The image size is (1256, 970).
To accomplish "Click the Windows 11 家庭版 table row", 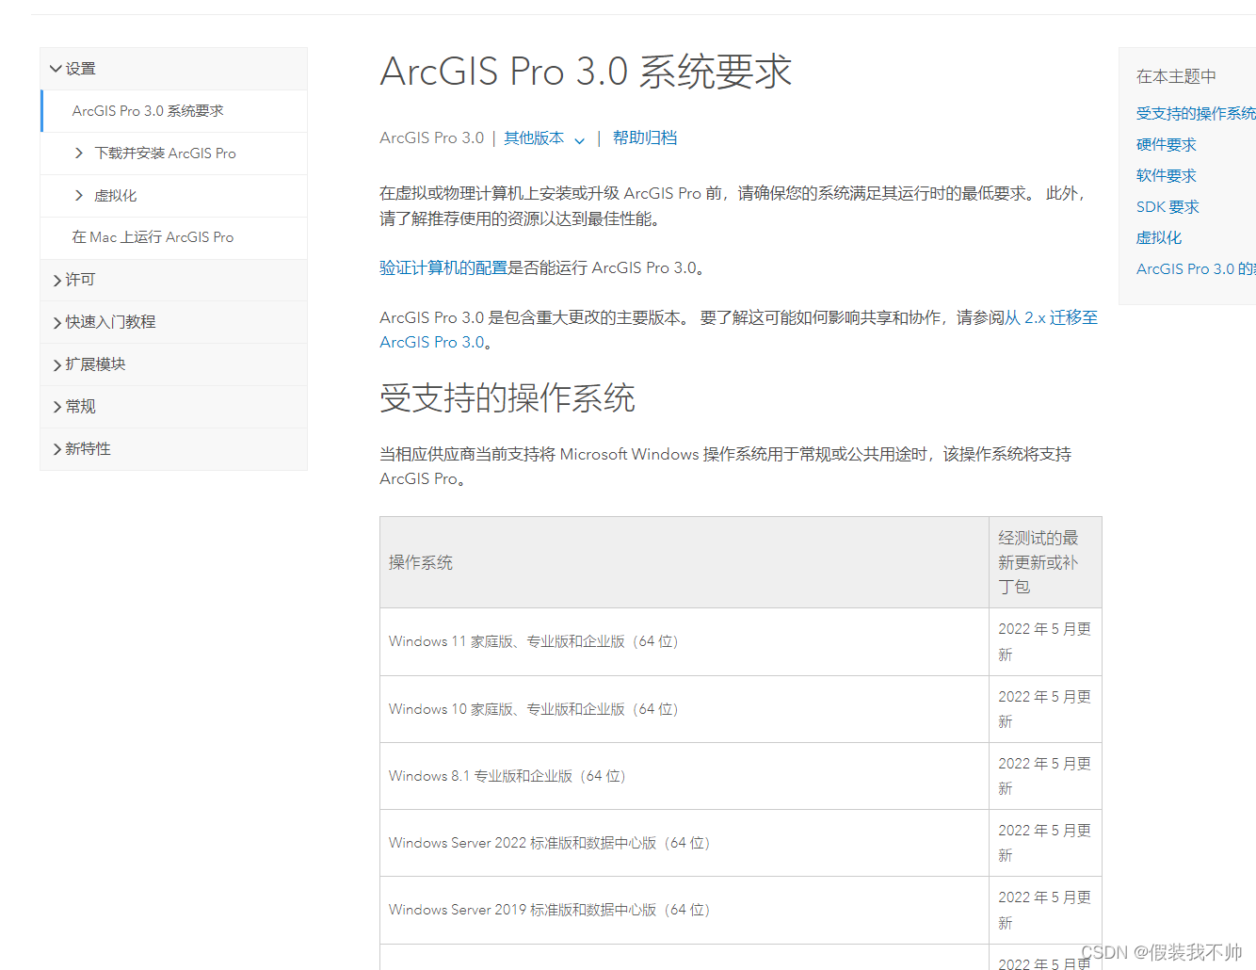I will point(741,641).
